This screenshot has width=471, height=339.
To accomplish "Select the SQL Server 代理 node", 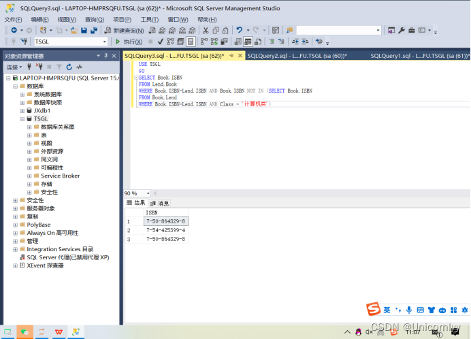I will pyautogui.click(x=68, y=257).
